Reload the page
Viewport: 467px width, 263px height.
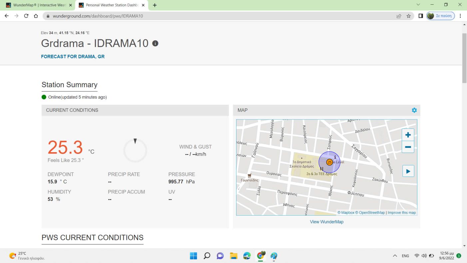coord(26,16)
